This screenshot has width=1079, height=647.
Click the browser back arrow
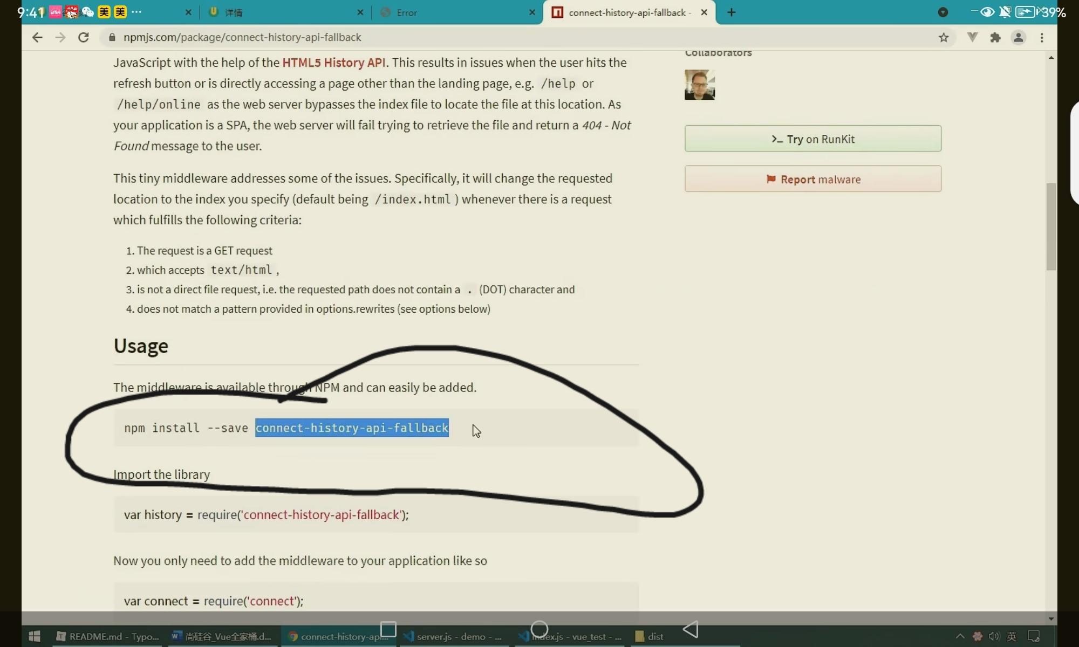pyautogui.click(x=37, y=37)
